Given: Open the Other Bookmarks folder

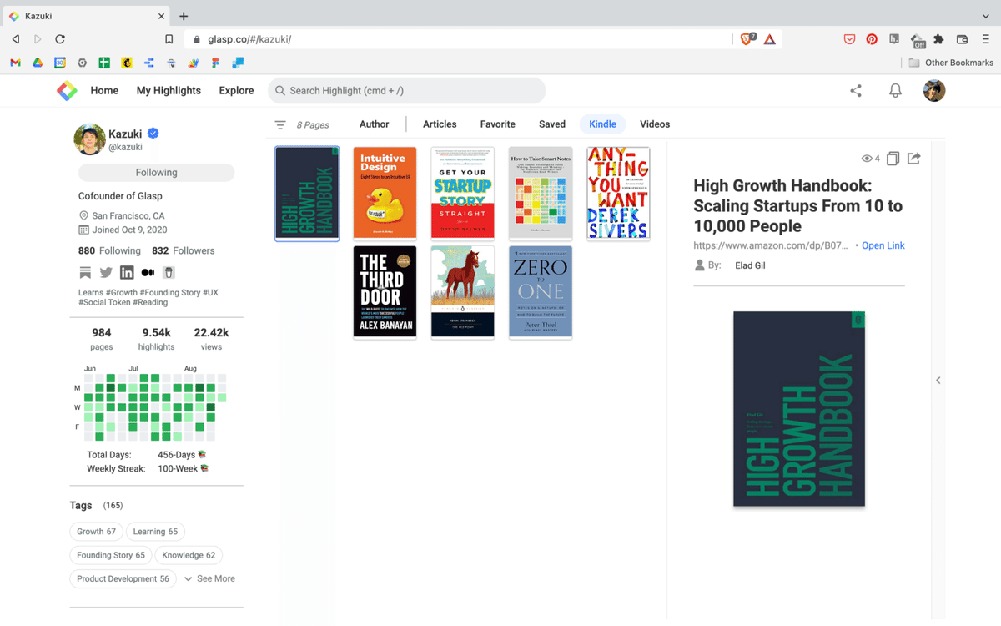Looking at the screenshot, I should pos(951,63).
